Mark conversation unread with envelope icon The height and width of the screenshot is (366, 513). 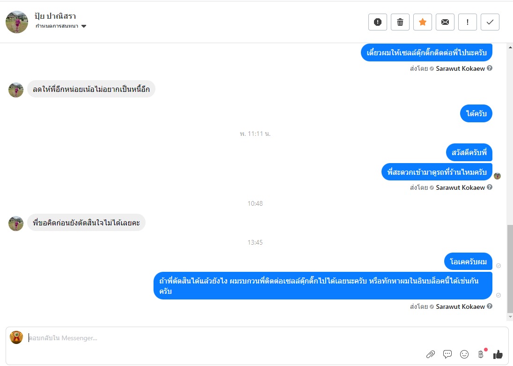pos(445,22)
